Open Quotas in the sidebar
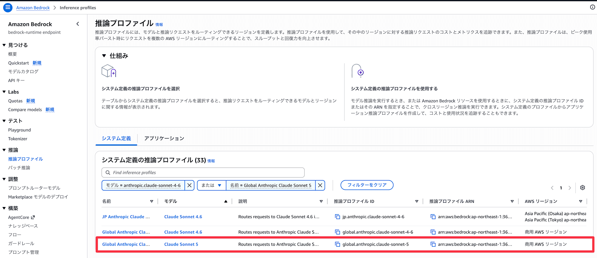Image resolution: width=597 pixels, height=258 pixels. [x=15, y=101]
